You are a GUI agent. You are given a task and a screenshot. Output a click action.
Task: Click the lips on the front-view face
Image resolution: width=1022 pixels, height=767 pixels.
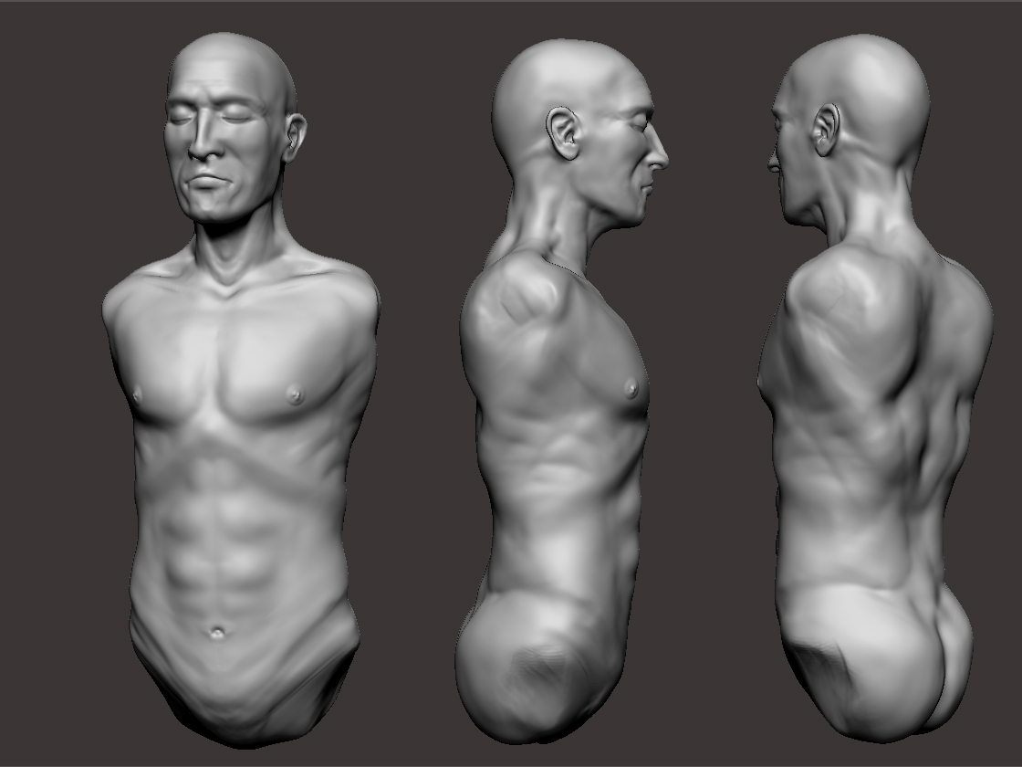click(205, 180)
